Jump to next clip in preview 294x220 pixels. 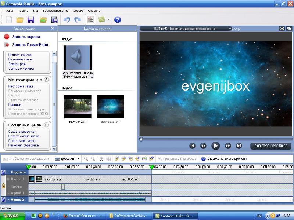pos(239,146)
